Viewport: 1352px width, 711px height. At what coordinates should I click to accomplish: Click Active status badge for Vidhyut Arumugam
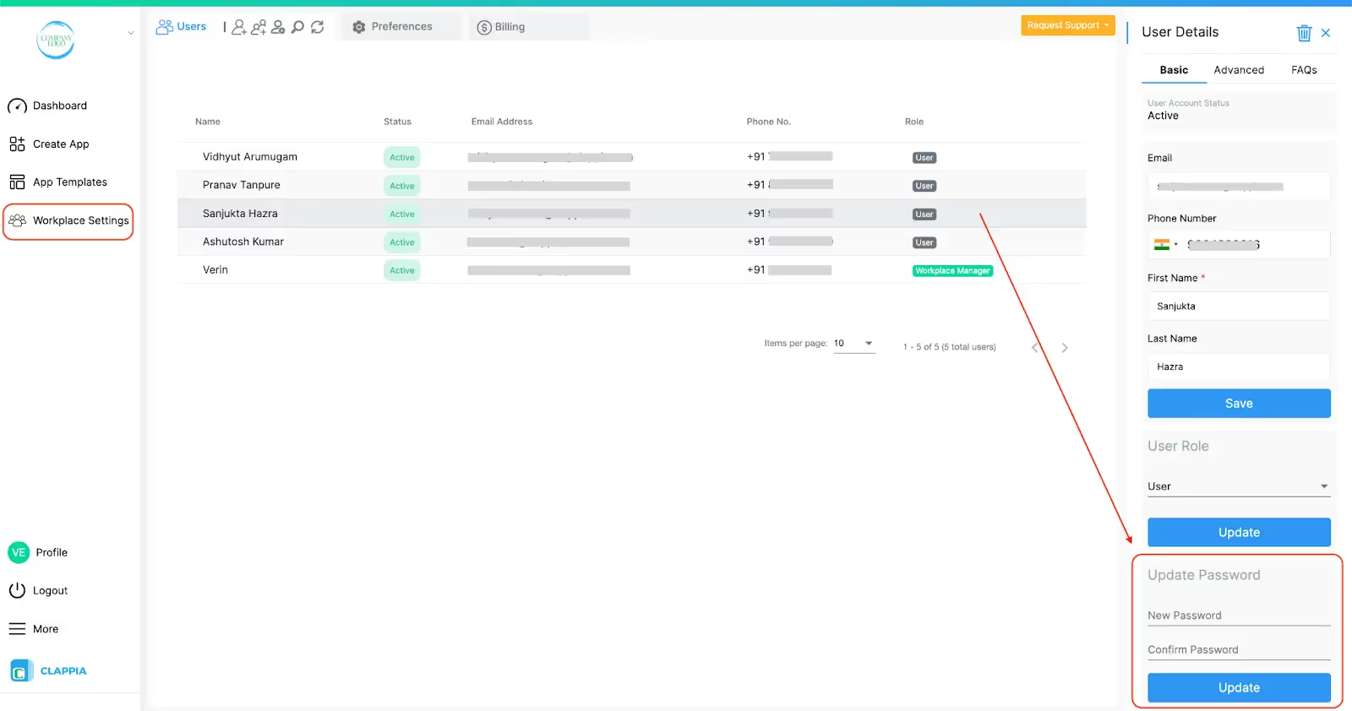click(402, 157)
